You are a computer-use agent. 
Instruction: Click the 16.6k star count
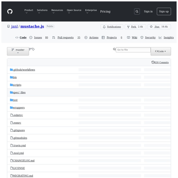click(164, 27)
